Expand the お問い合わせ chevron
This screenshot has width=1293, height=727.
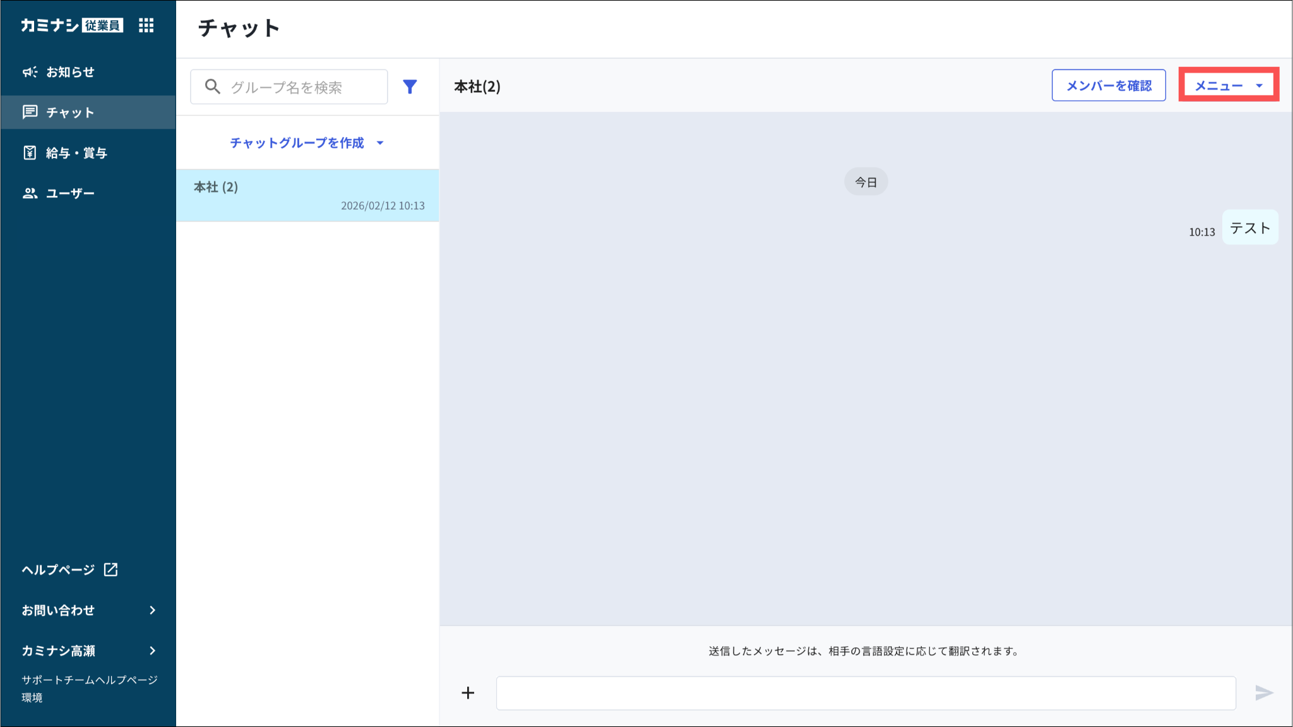pos(152,610)
